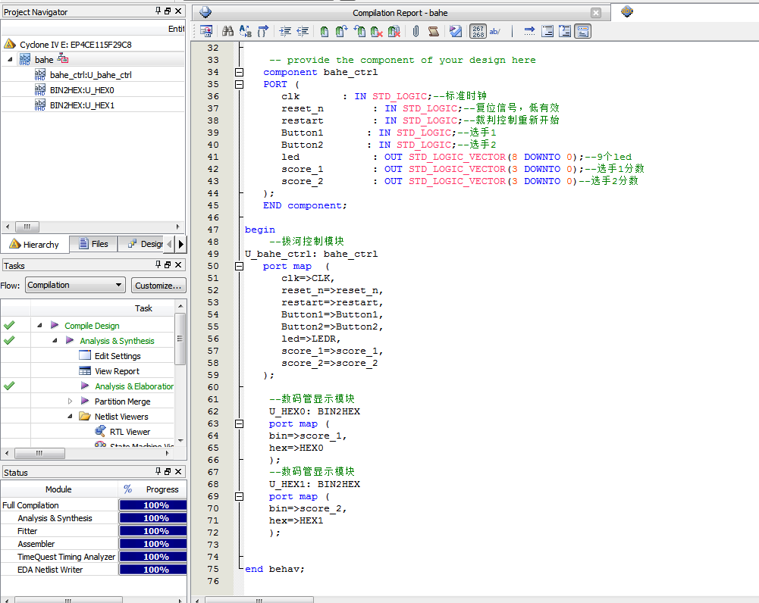Click the Full Compilation progress bar
The image size is (759, 603).
click(155, 505)
